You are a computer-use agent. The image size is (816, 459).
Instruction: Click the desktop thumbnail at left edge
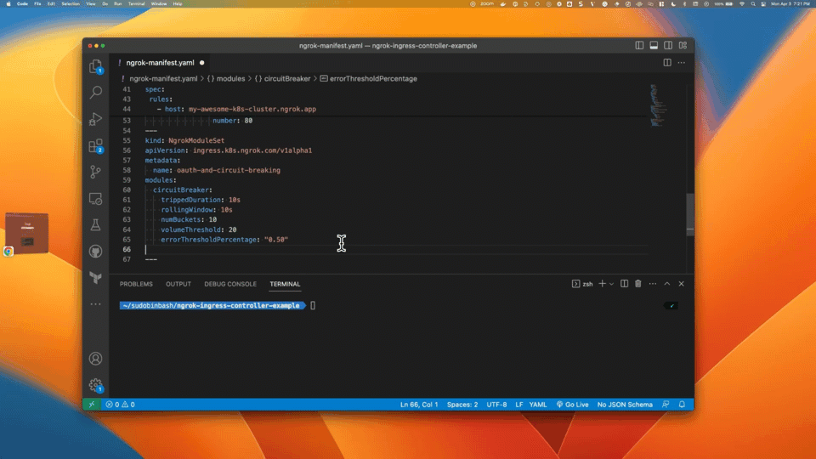(x=27, y=233)
